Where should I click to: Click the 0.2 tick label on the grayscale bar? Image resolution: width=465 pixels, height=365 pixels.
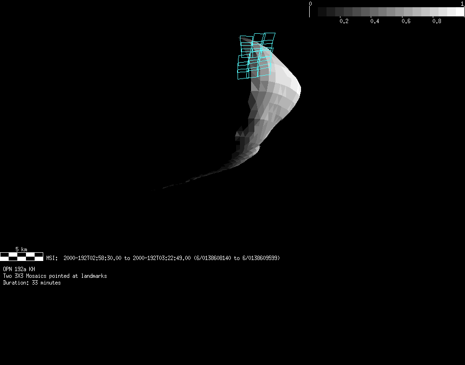pyautogui.click(x=344, y=21)
